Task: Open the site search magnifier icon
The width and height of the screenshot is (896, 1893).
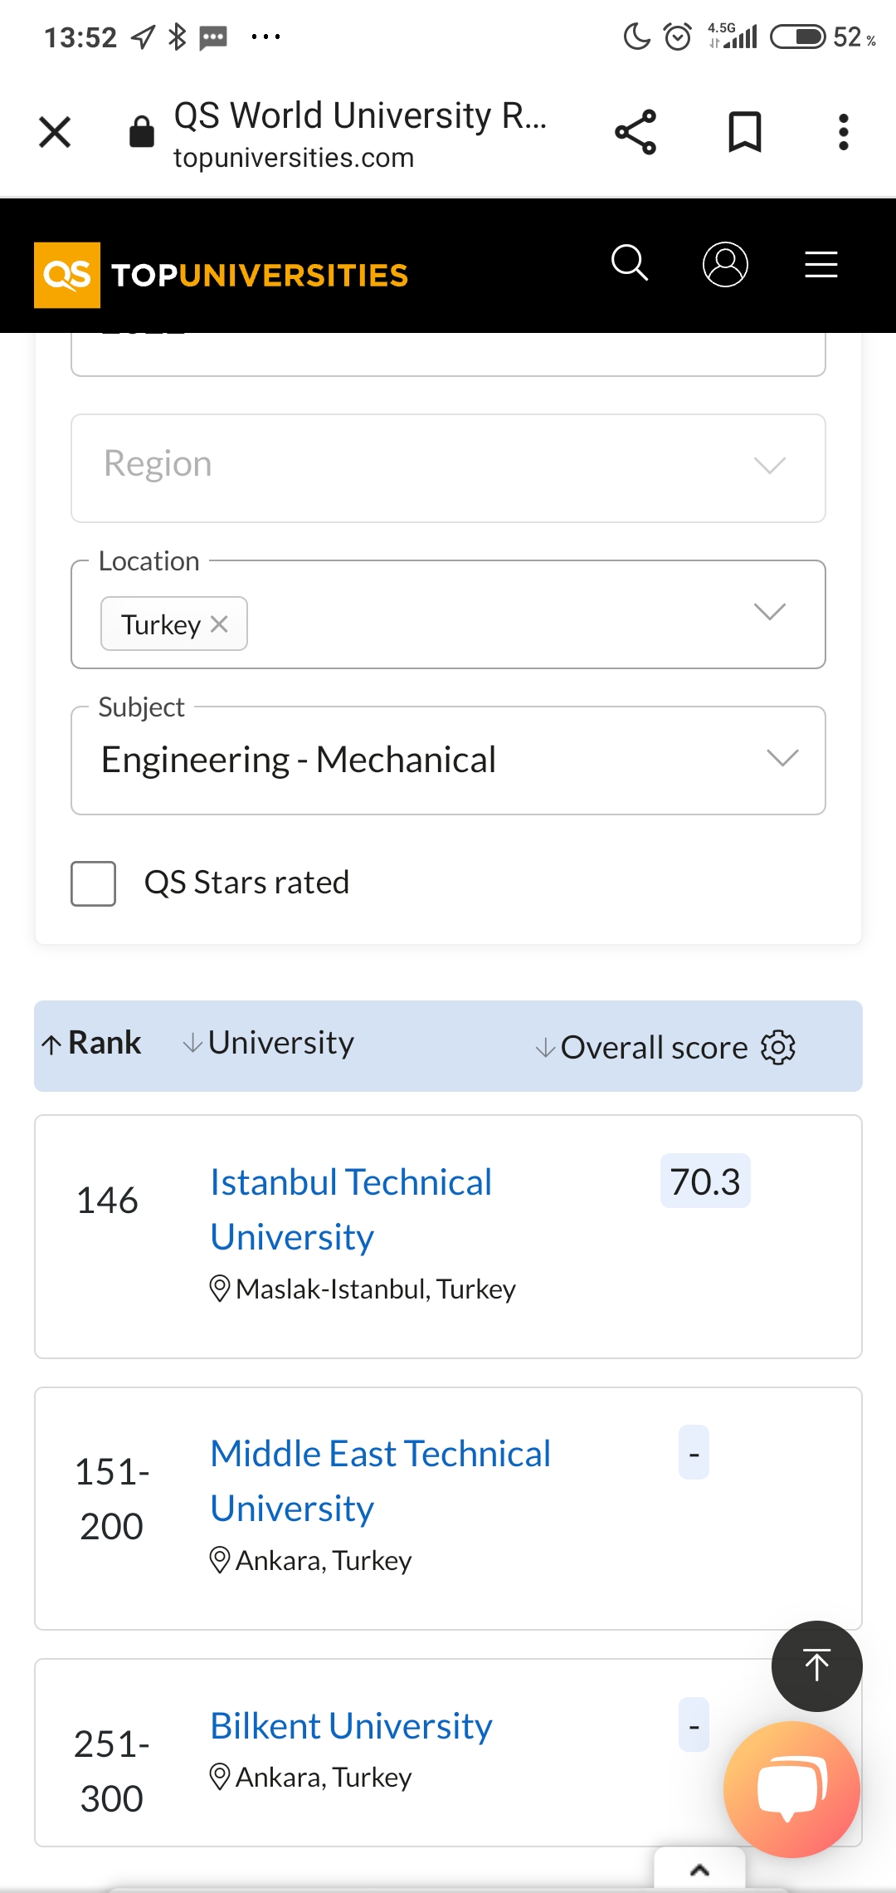Action: point(630,263)
